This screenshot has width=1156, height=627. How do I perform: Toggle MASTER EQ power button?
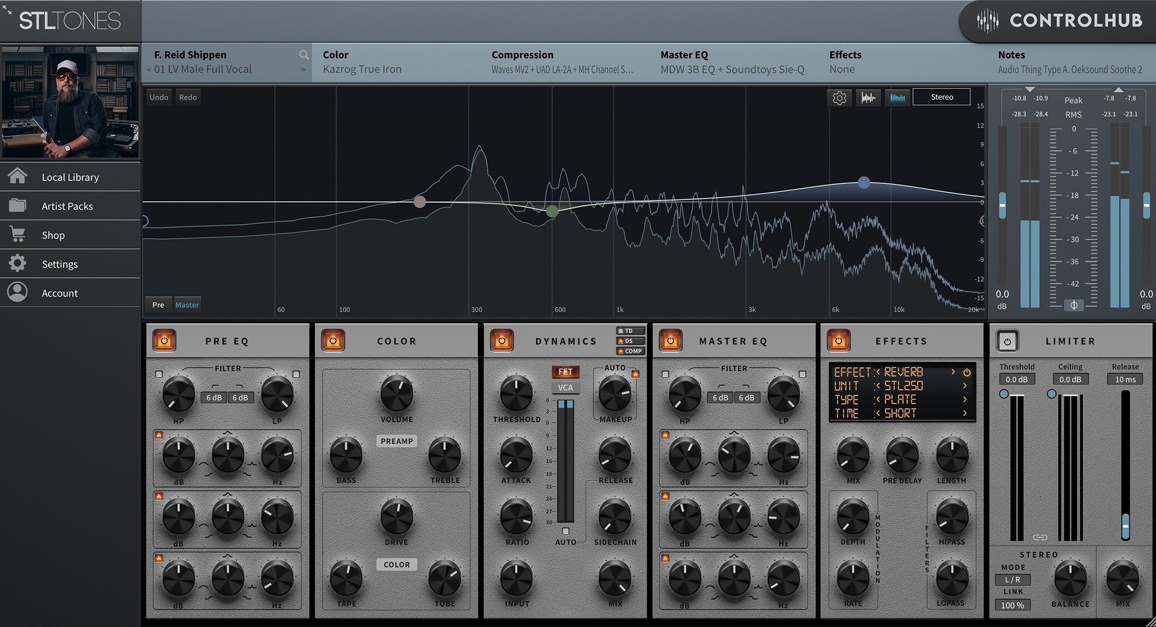[670, 341]
